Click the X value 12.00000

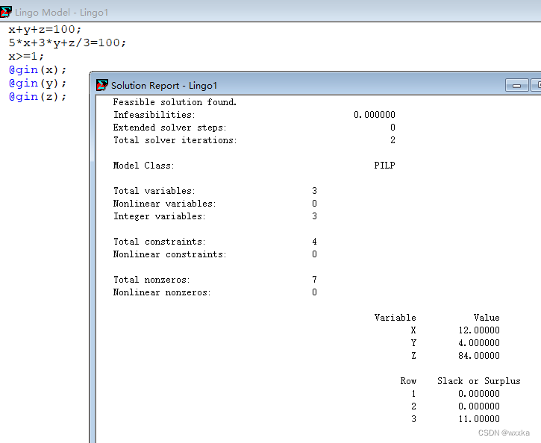click(x=479, y=330)
